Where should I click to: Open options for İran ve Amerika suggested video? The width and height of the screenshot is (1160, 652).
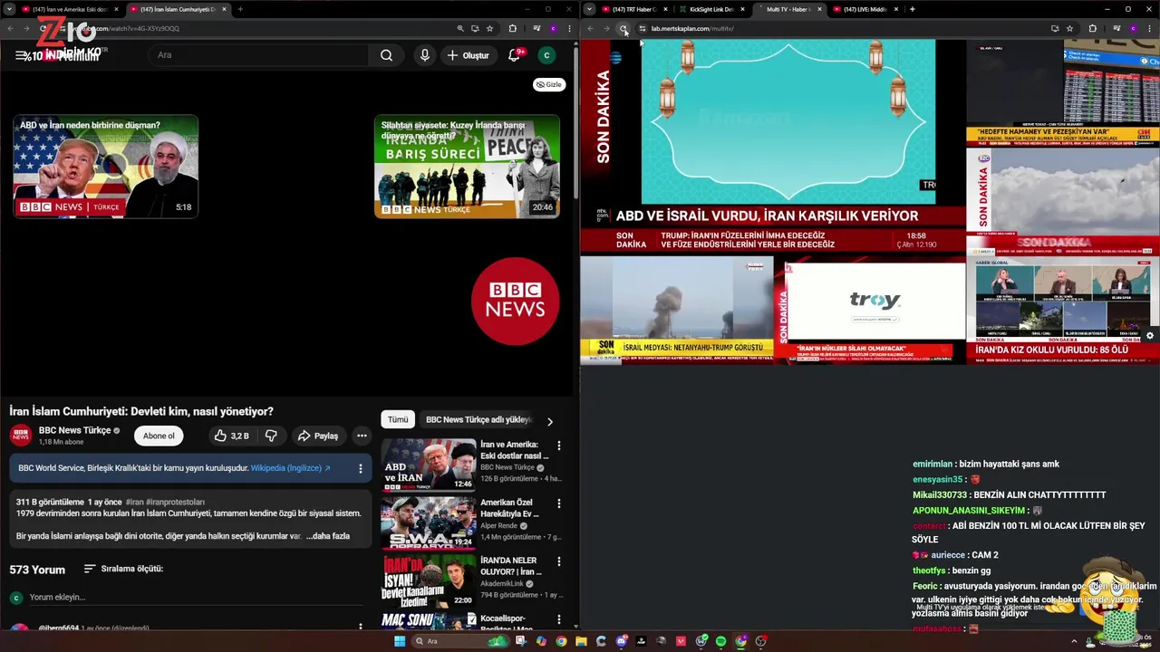point(559,446)
